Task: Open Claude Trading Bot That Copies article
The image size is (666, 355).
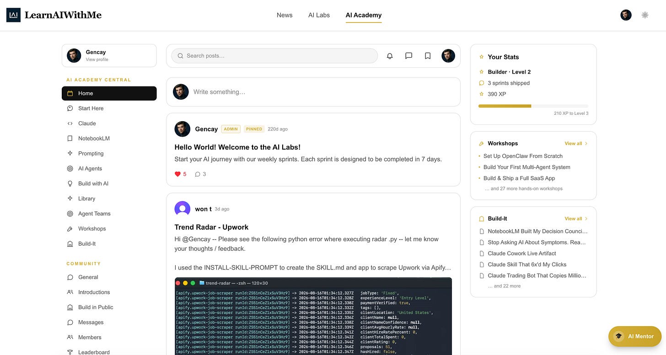Action: [537, 275]
